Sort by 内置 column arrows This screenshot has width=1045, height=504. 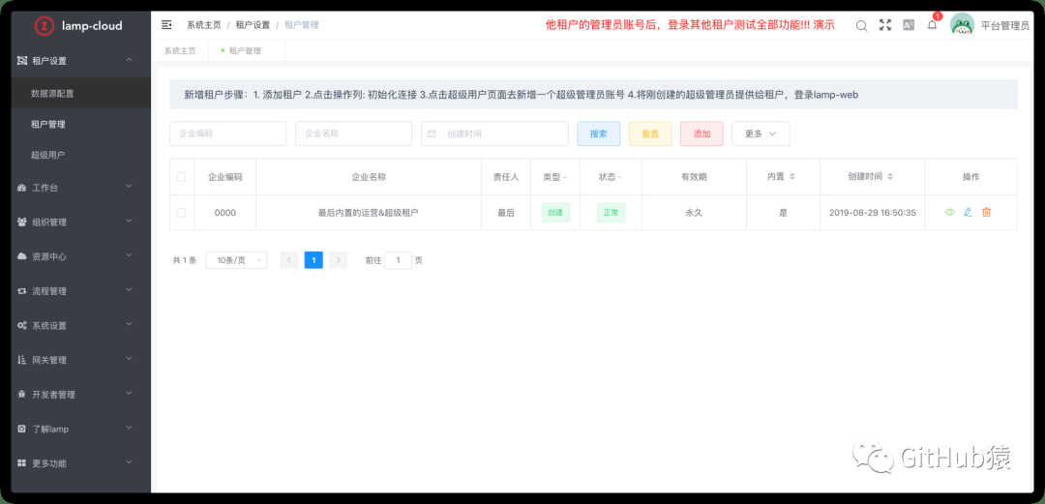point(792,177)
